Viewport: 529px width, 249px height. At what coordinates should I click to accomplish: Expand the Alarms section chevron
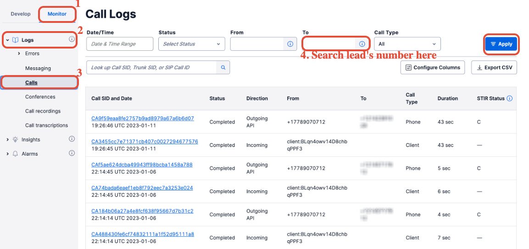(7, 154)
